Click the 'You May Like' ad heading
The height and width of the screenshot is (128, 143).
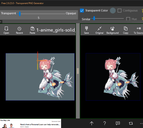pyautogui.click(x=5, y=120)
